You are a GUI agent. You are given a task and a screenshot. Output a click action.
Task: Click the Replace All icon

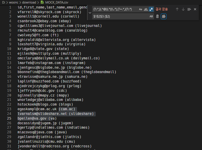tap(164, 16)
